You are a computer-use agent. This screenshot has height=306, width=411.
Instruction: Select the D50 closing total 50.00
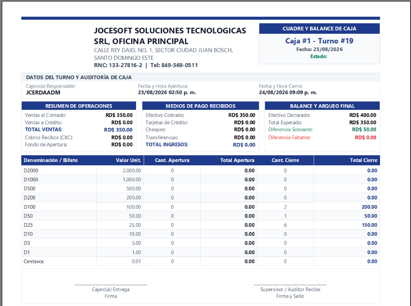click(x=371, y=216)
